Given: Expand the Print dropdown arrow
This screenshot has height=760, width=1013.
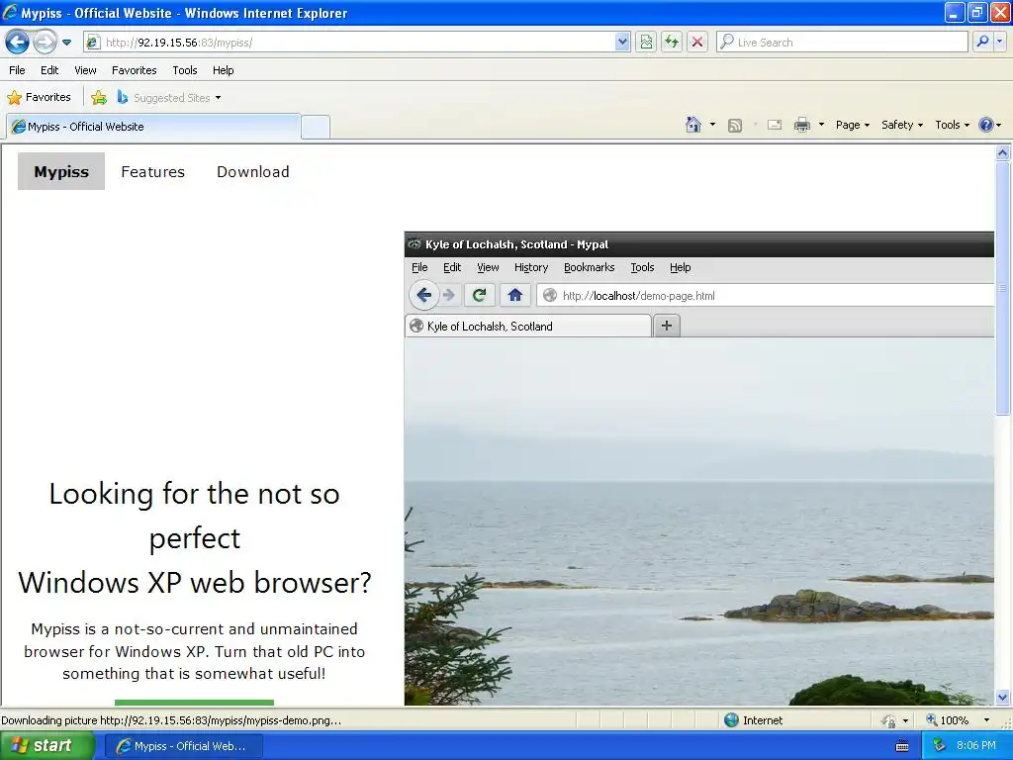Looking at the screenshot, I should pyautogui.click(x=821, y=125).
